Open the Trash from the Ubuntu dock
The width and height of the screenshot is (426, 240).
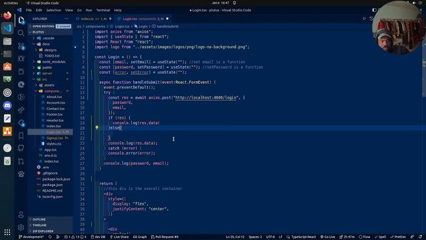click(7, 161)
